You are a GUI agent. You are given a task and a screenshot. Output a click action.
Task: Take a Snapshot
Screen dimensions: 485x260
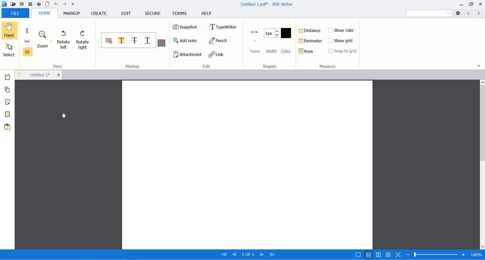(x=185, y=27)
